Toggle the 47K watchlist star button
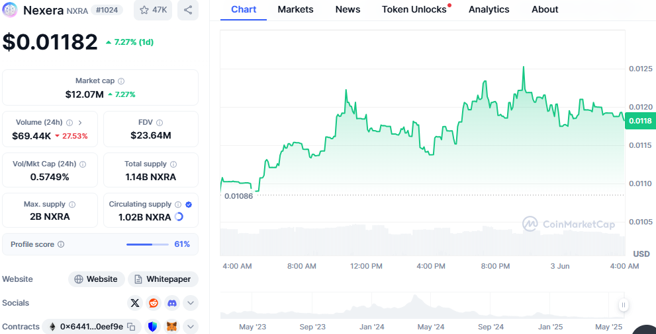 tap(153, 10)
